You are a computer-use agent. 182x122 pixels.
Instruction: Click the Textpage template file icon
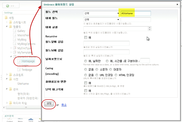19,70
